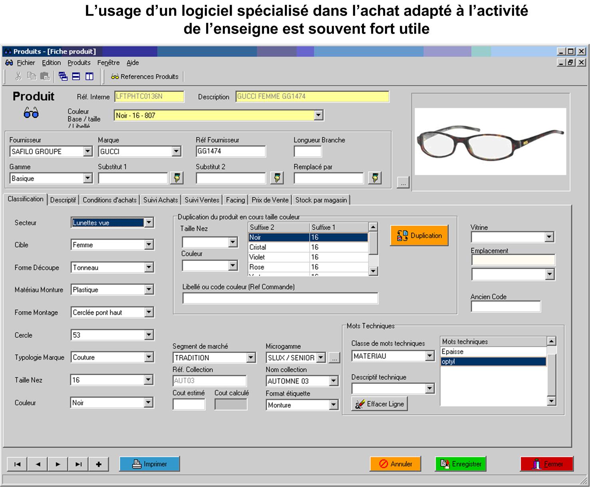Screen dimensions: 590x487
Task: Click the Effacer Ligne button
Action: (379, 404)
